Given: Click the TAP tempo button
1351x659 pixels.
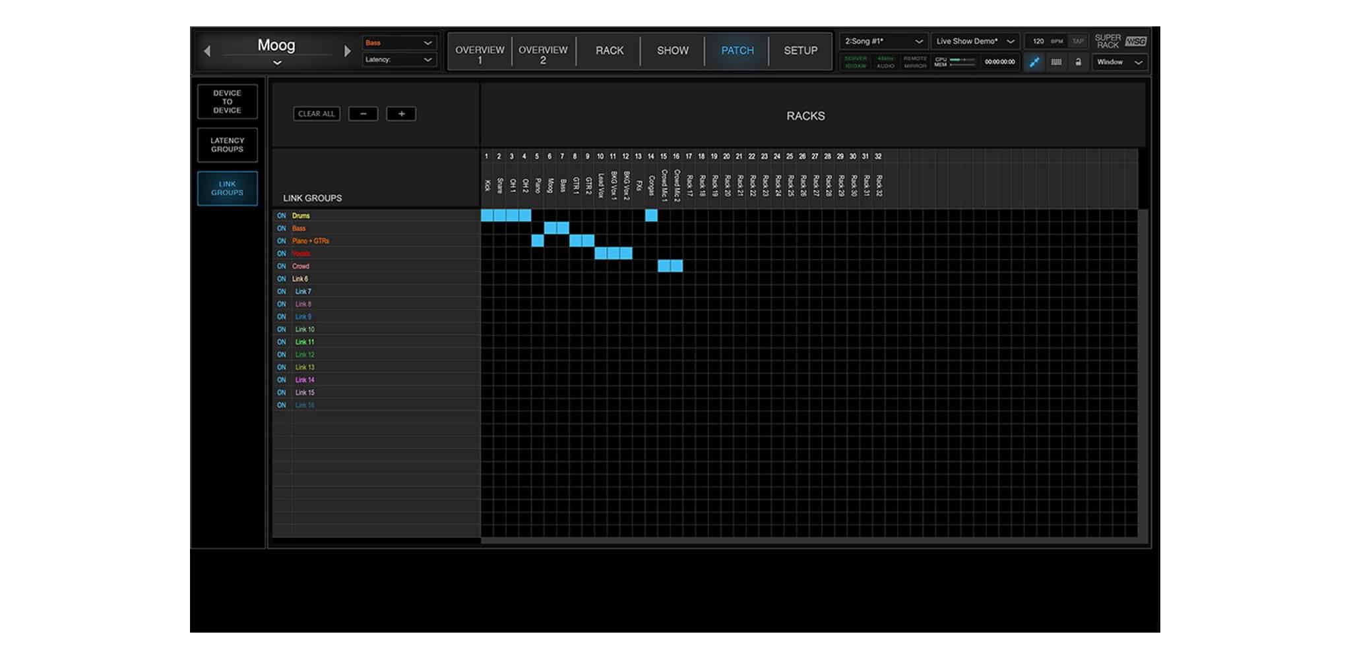Looking at the screenshot, I should pos(1078,42).
